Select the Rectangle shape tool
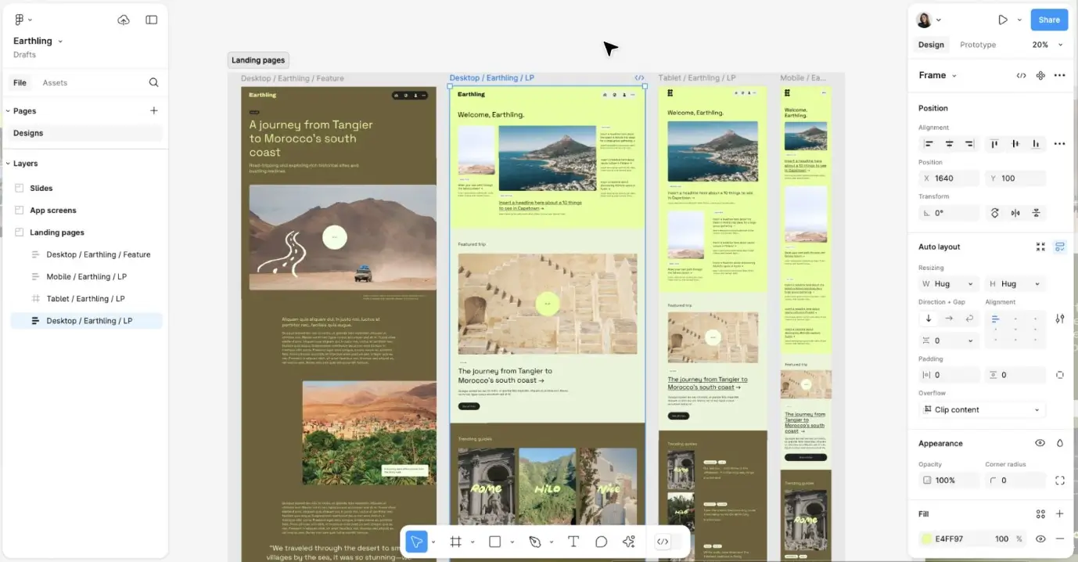The image size is (1078, 562). click(x=494, y=542)
